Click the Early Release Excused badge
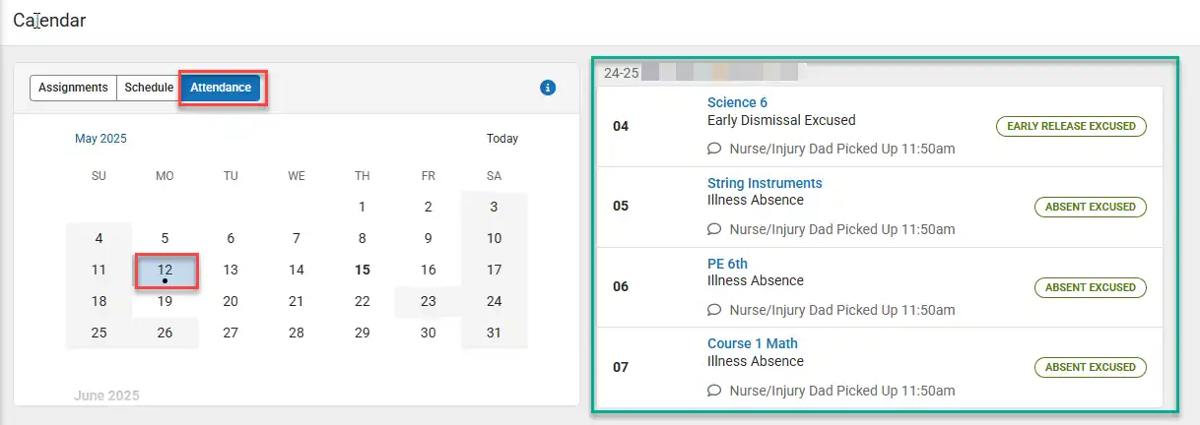 [1071, 126]
